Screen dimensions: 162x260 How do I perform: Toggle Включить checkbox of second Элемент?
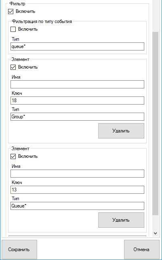coord(13,156)
